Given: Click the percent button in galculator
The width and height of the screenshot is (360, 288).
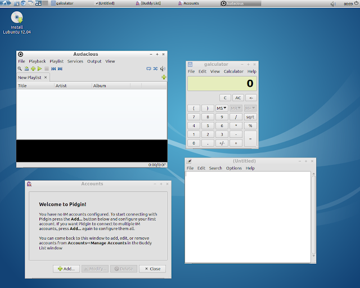Looking at the screenshot, I should (x=250, y=125).
